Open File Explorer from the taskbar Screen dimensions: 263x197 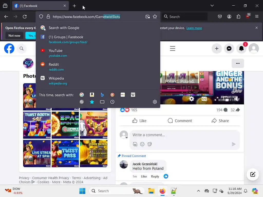151,191
